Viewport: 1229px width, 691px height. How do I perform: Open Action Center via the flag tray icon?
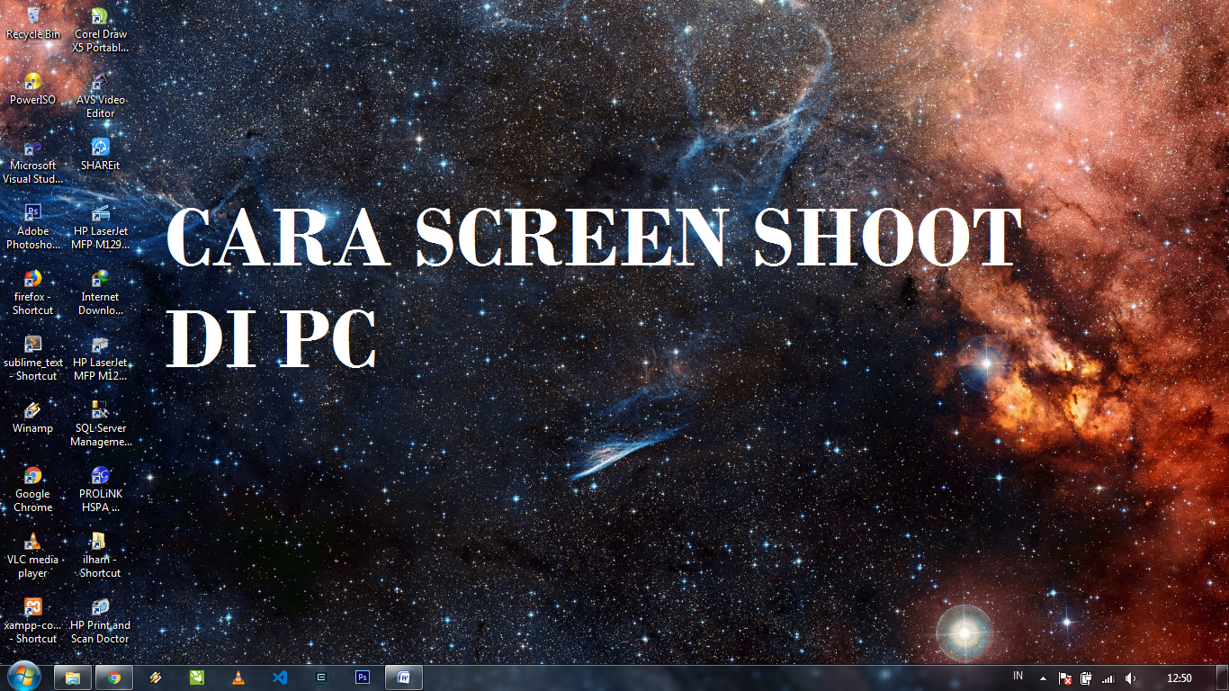point(1064,678)
